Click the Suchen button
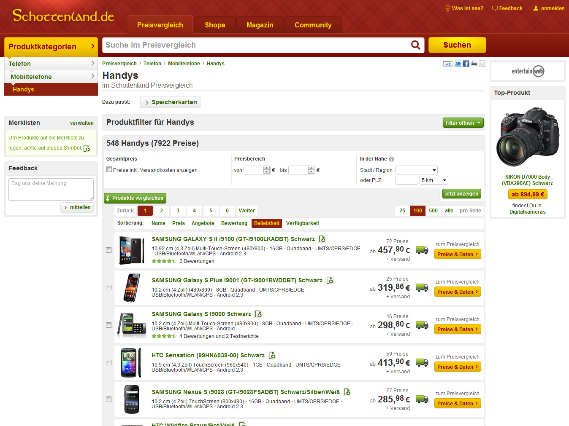This screenshot has width=569, height=426. (457, 45)
